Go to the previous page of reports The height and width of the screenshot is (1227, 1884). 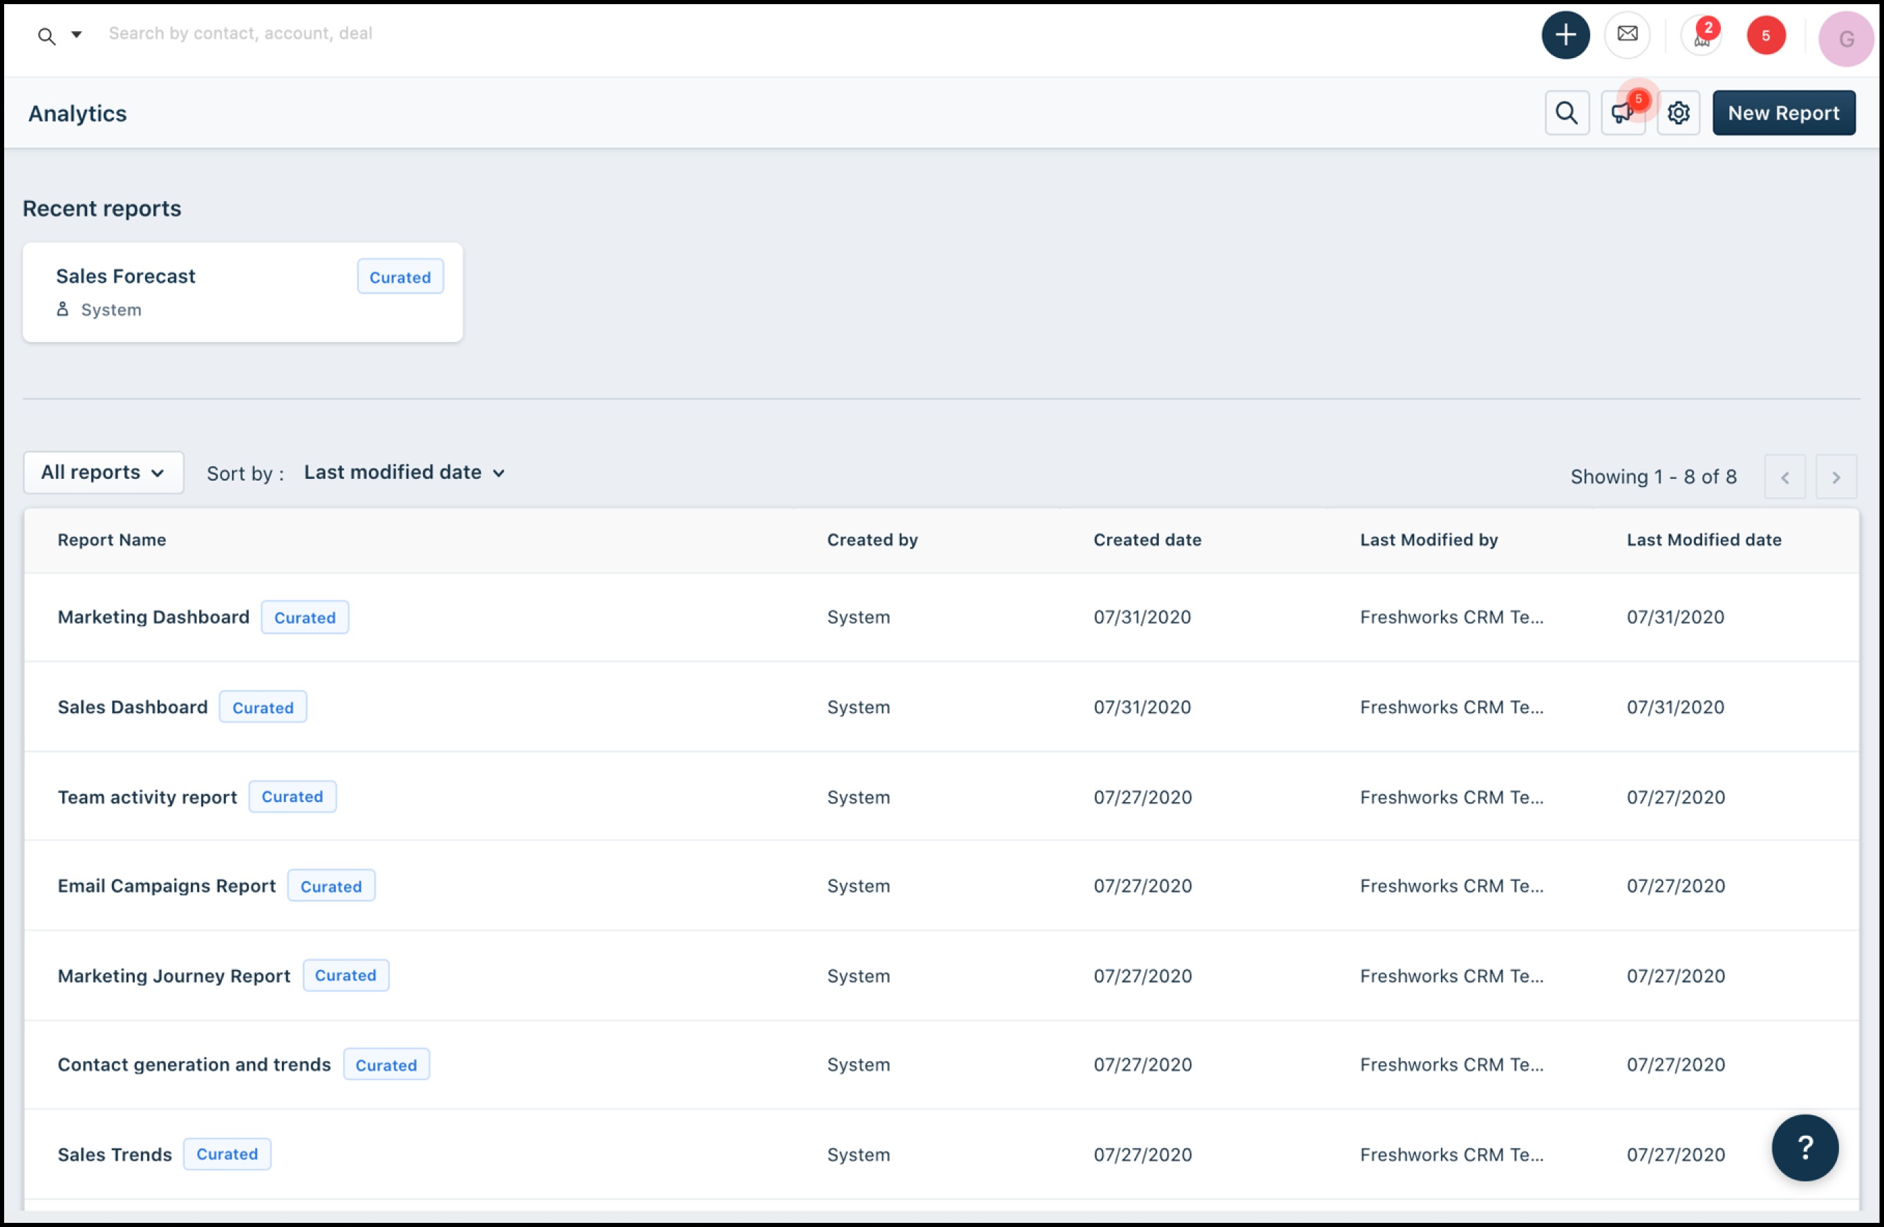point(1784,477)
